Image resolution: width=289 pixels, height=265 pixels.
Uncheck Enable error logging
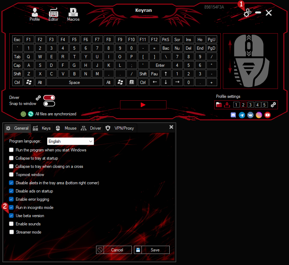(x=11, y=199)
